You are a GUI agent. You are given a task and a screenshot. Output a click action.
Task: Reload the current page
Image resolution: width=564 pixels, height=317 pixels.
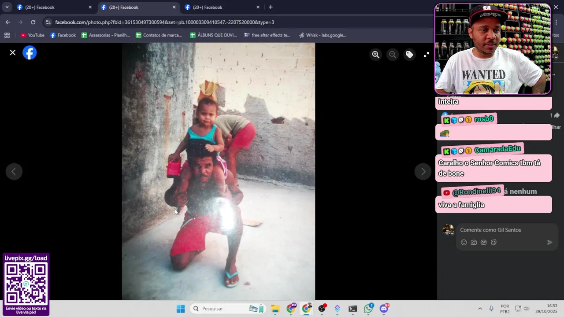[x=33, y=22]
